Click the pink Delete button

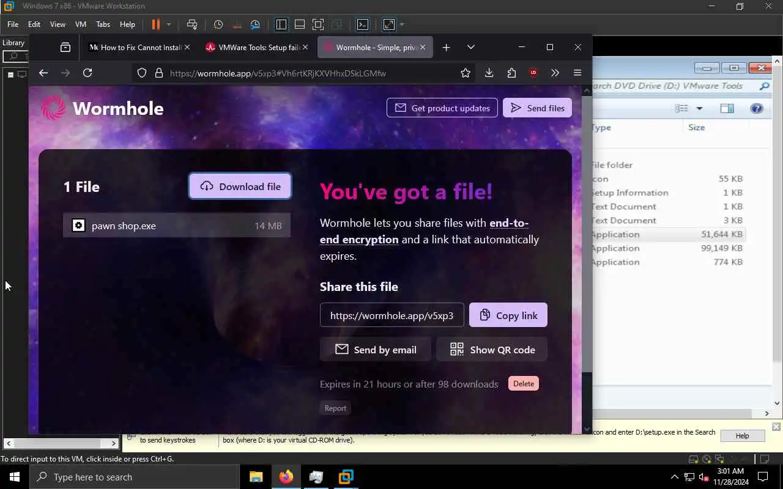[524, 383]
